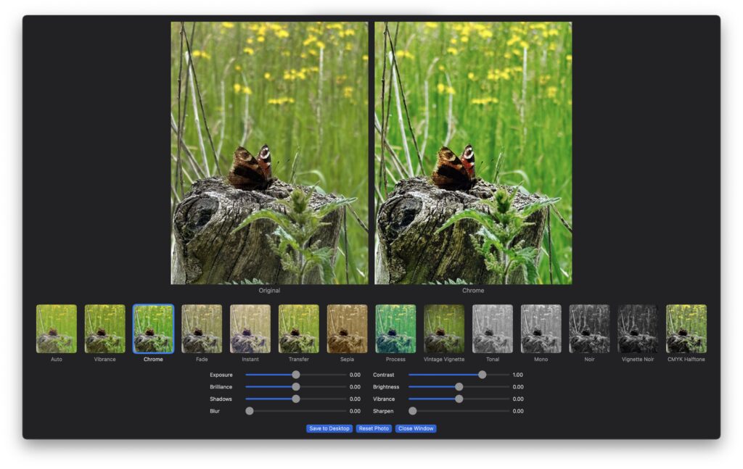This screenshot has width=743, height=469.
Task: Pick the Vignette Noir filter thumbnail
Action: (x=638, y=328)
